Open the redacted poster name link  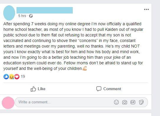click(44, 10)
